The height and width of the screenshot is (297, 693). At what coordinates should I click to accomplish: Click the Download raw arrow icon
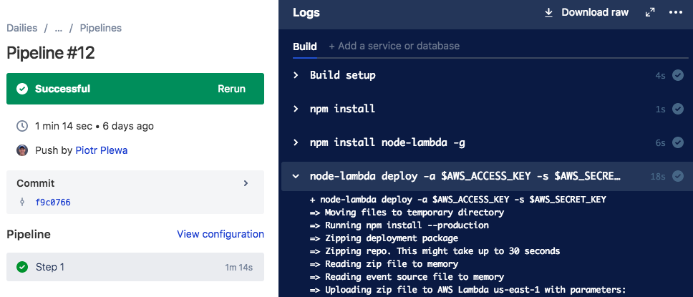coord(548,13)
